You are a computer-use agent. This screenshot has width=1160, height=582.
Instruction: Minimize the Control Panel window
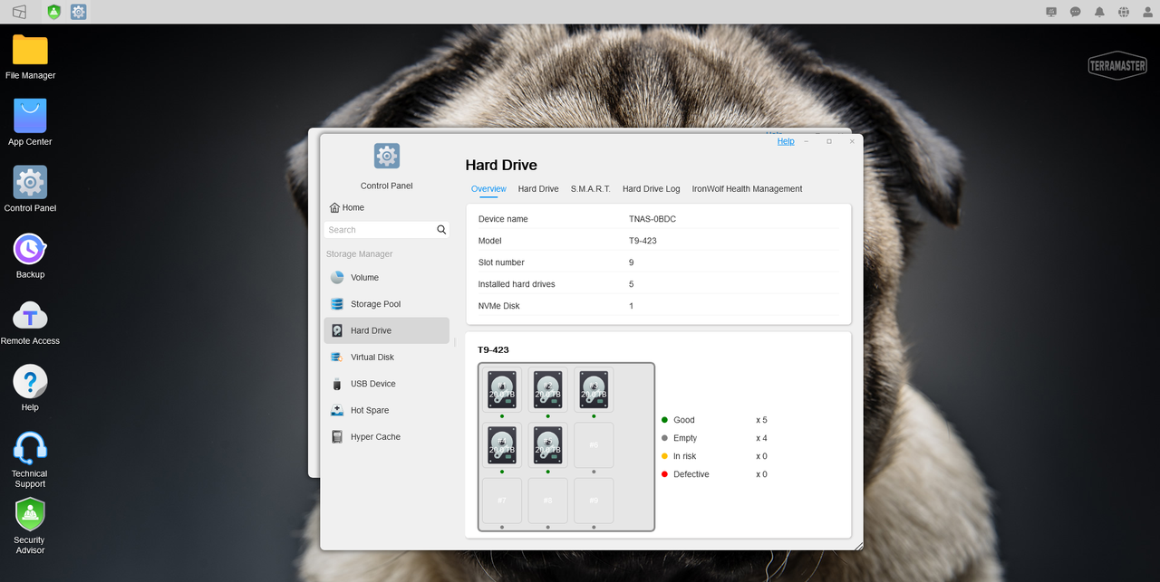point(807,141)
